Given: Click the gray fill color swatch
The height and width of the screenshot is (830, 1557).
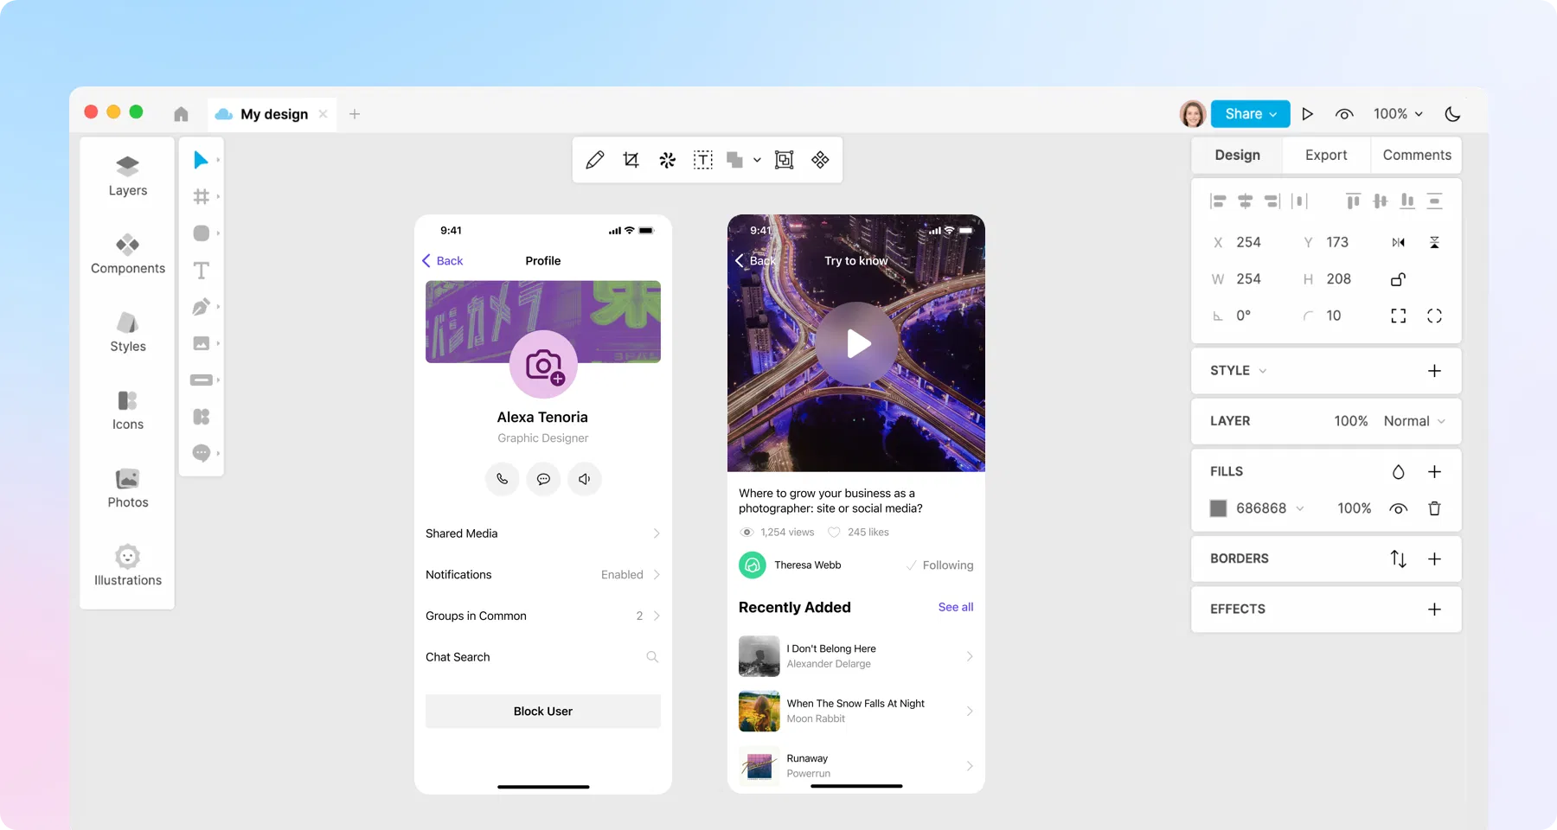Looking at the screenshot, I should pos(1218,508).
